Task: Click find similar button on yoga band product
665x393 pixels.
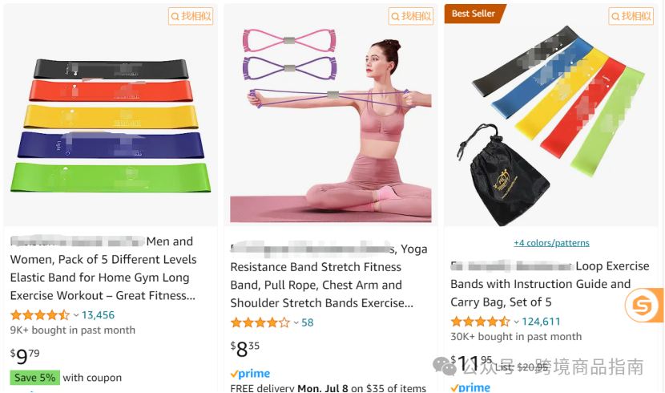Action: [410, 16]
